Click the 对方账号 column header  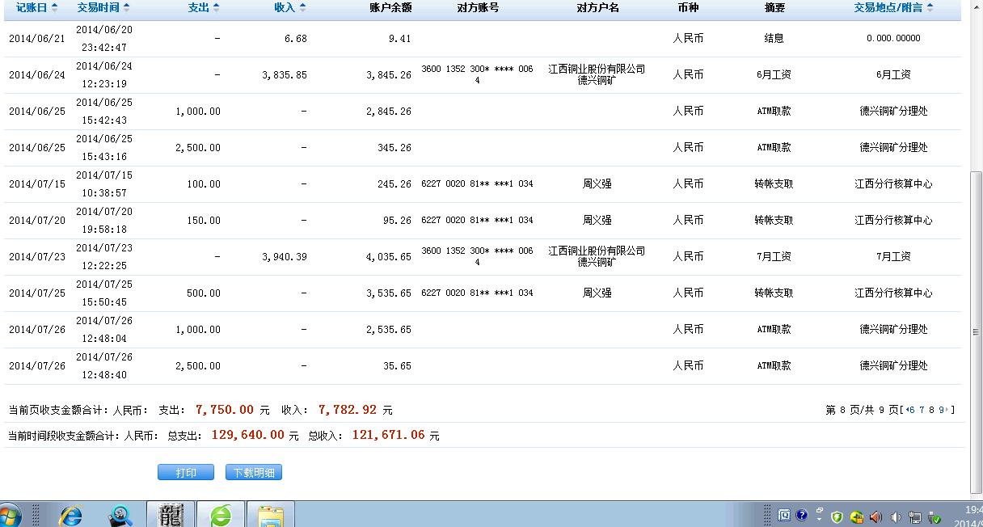click(477, 7)
